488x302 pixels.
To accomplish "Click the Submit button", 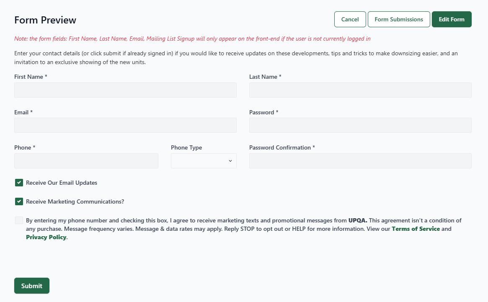I will 31,285.
